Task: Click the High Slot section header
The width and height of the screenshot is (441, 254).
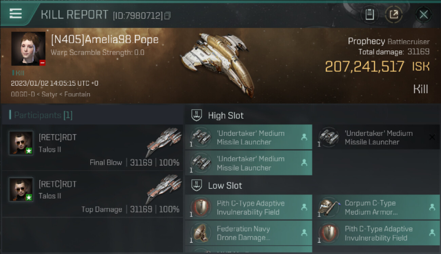Action: (226, 115)
